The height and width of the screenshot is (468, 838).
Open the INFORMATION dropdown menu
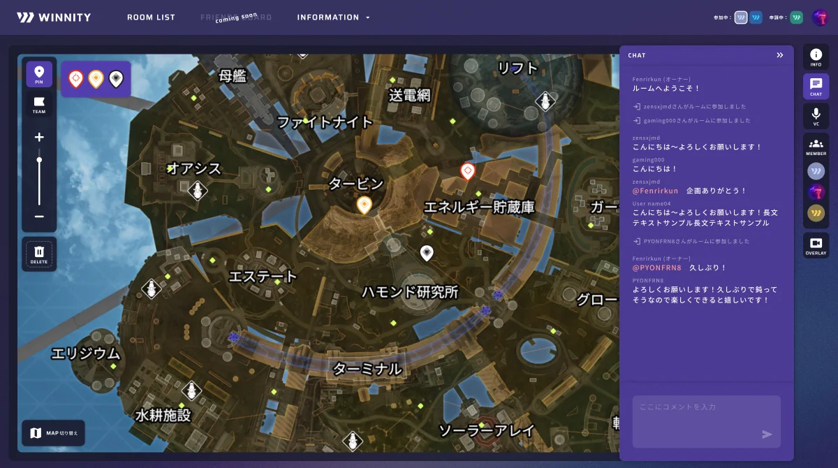(333, 17)
